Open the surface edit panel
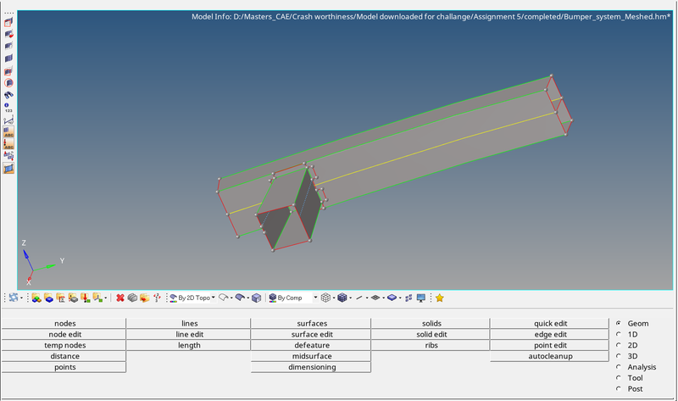 pyautogui.click(x=311, y=334)
